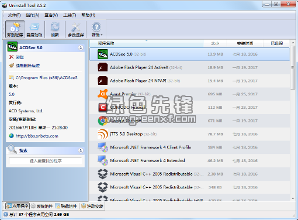Viewport: 298px width, 220px height.
Task: Click the 刷新 refresh toolbar icon
Action: tap(55, 29)
